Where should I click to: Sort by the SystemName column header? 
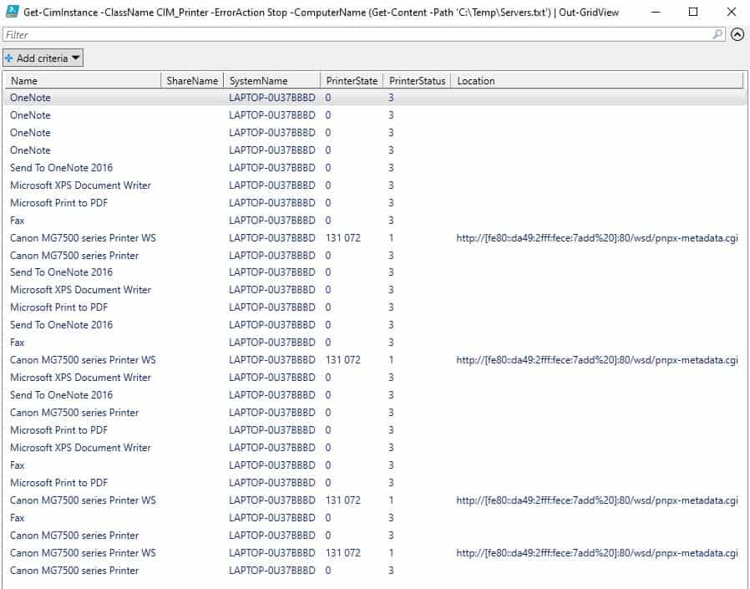click(272, 81)
